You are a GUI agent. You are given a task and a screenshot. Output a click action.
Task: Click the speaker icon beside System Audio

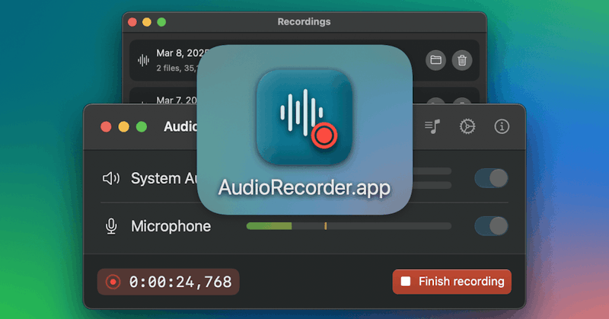point(111,178)
